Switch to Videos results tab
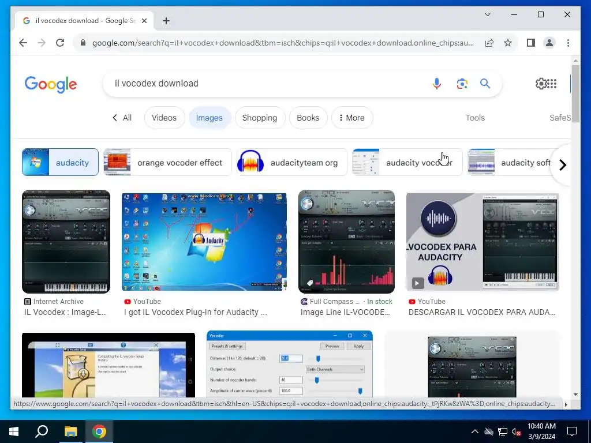Image resolution: width=591 pixels, height=443 pixels. pyautogui.click(x=164, y=118)
